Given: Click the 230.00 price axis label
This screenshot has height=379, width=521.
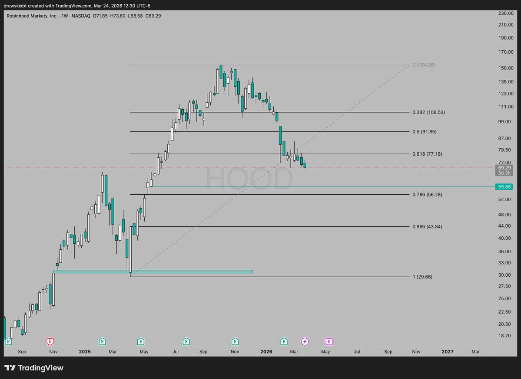Looking at the screenshot, I should pos(506,13).
